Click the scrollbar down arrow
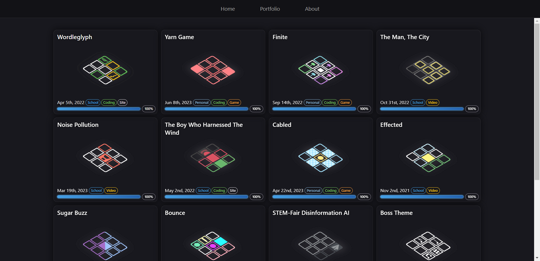 (537, 258)
